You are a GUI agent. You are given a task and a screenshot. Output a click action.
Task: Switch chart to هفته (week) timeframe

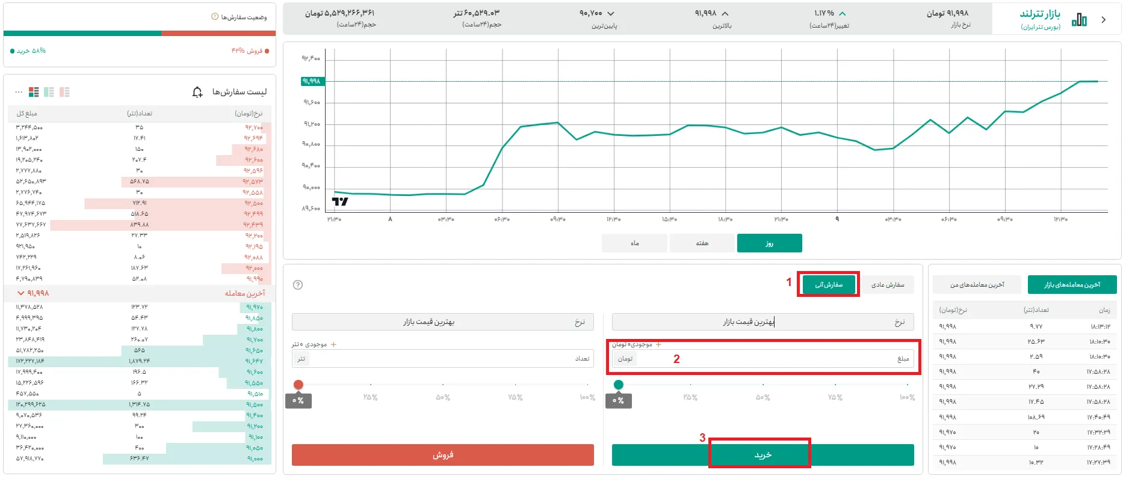(702, 243)
